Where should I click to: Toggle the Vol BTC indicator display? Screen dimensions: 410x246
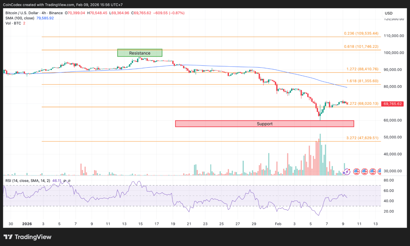13,23
